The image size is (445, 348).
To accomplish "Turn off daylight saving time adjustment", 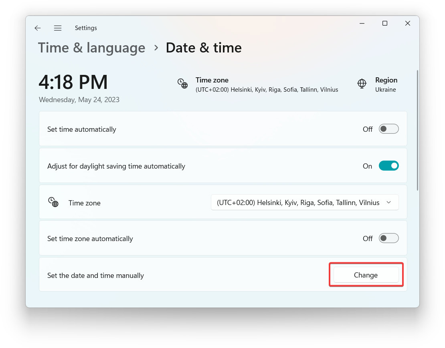I will [388, 166].
